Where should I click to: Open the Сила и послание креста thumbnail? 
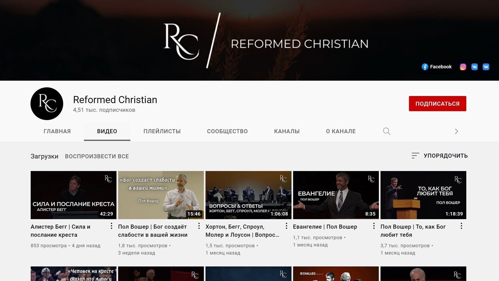click(x=74, y=195)
